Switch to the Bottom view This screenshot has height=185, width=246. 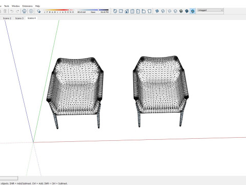pos(150,11)
